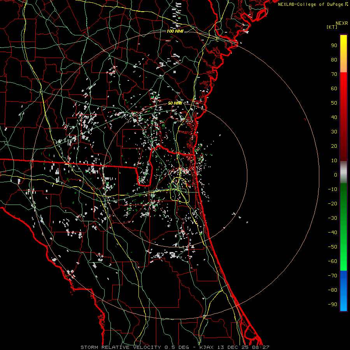This screenshot has height=350, width=350.
Task: Click the NEXR label above color scale
Action: pos(342,23)
